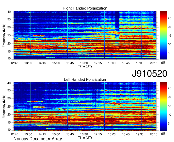Click 25 dB tick on Right Handed colorbar

point(169,18)
